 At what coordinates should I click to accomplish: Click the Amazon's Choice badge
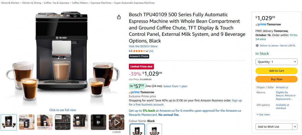click(x=139, y=56)
